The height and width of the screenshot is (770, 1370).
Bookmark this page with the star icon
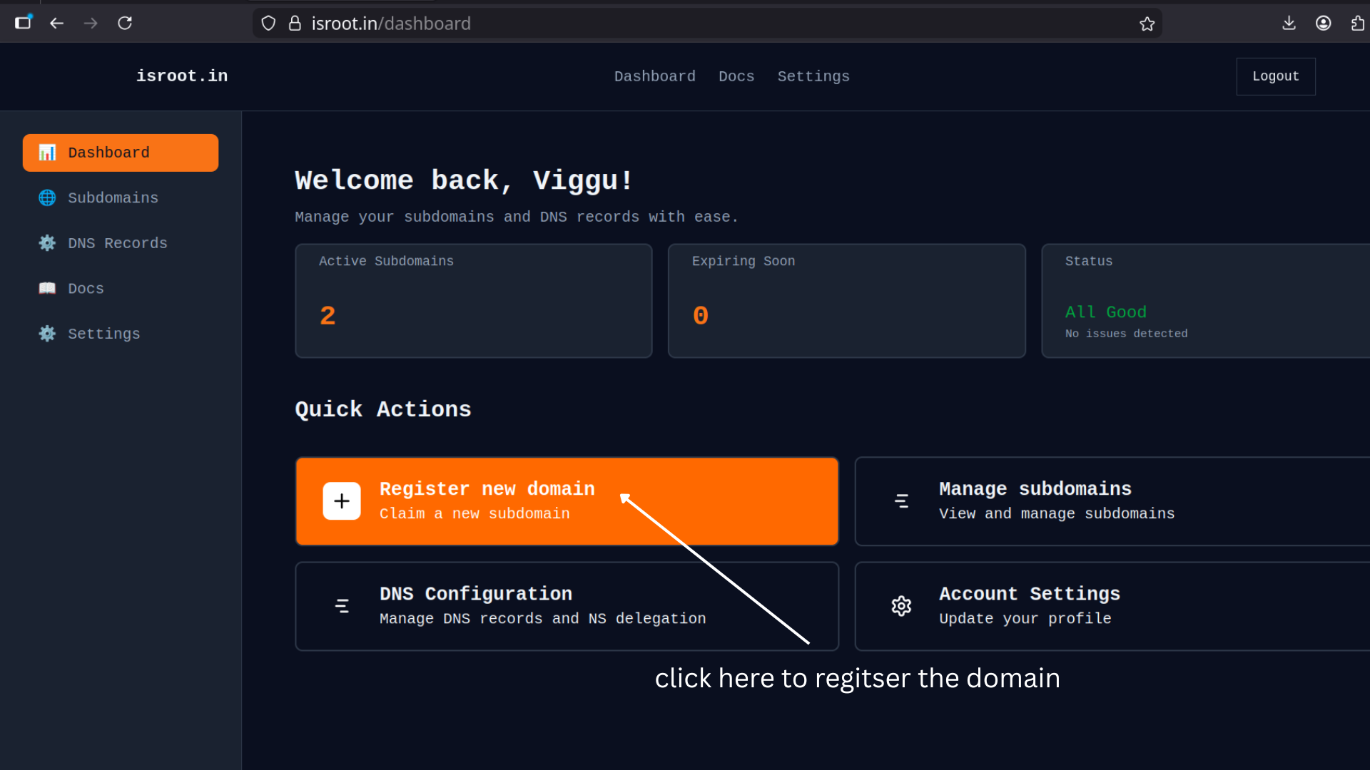(x=1147, y=24)
